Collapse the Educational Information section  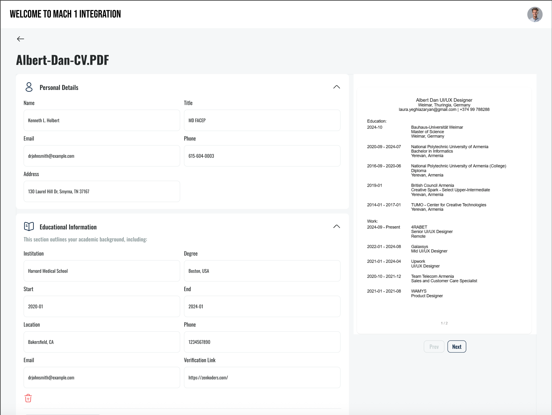coord(336,227)
